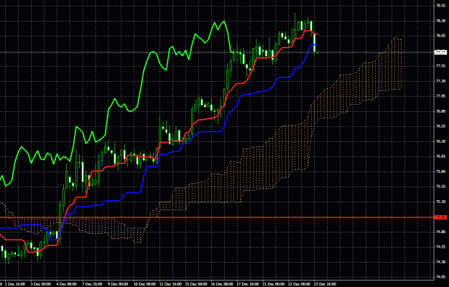Click the 75.30 price axis label
The width and height of the screenshot is (449, 287).
[x=440, y=202]
